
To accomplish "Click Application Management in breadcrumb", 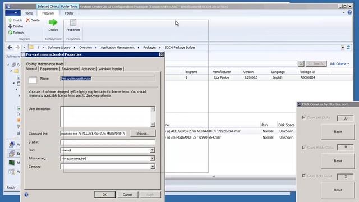I will coord(117,47).
